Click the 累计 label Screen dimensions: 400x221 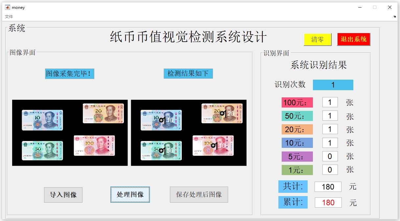pos(293,202)
